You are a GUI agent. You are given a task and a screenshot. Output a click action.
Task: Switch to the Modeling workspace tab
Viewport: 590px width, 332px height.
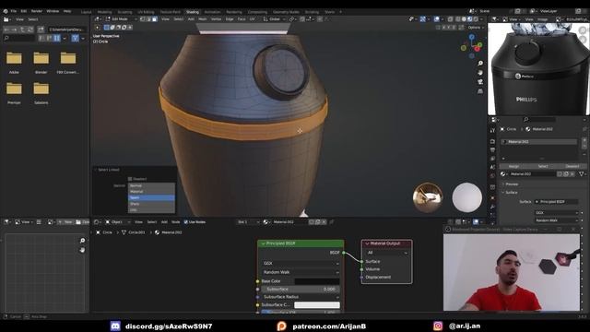(x=104, y=12)
